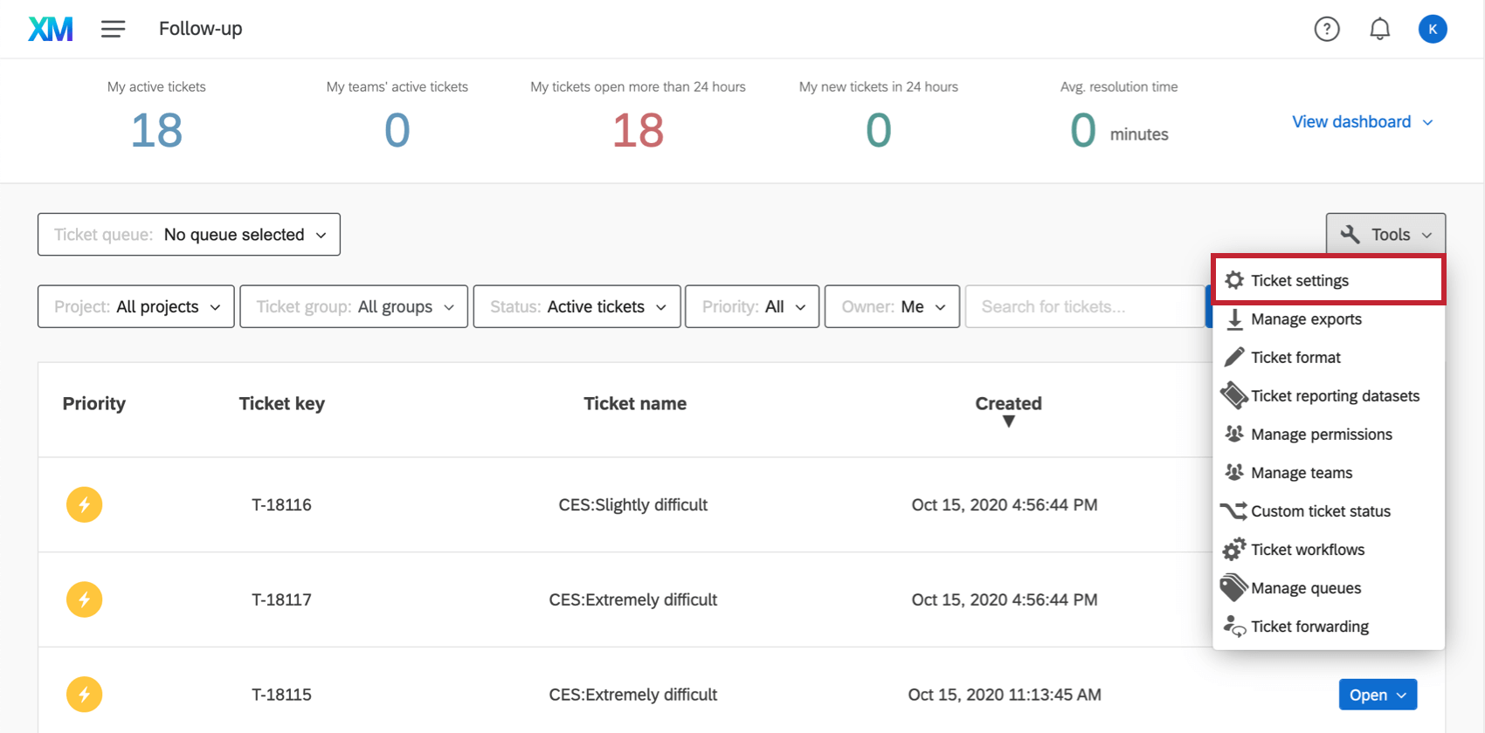
Task: Click the XM logo
Action: (x=51, y=29)
